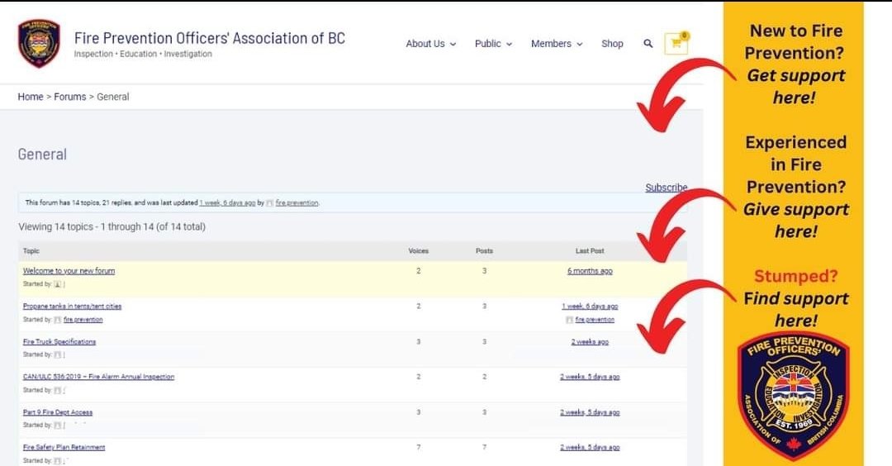Click voices count 3 in Fire Truck Specifications row
This screenshot has height=466, width=892.
tap(418, 341)
